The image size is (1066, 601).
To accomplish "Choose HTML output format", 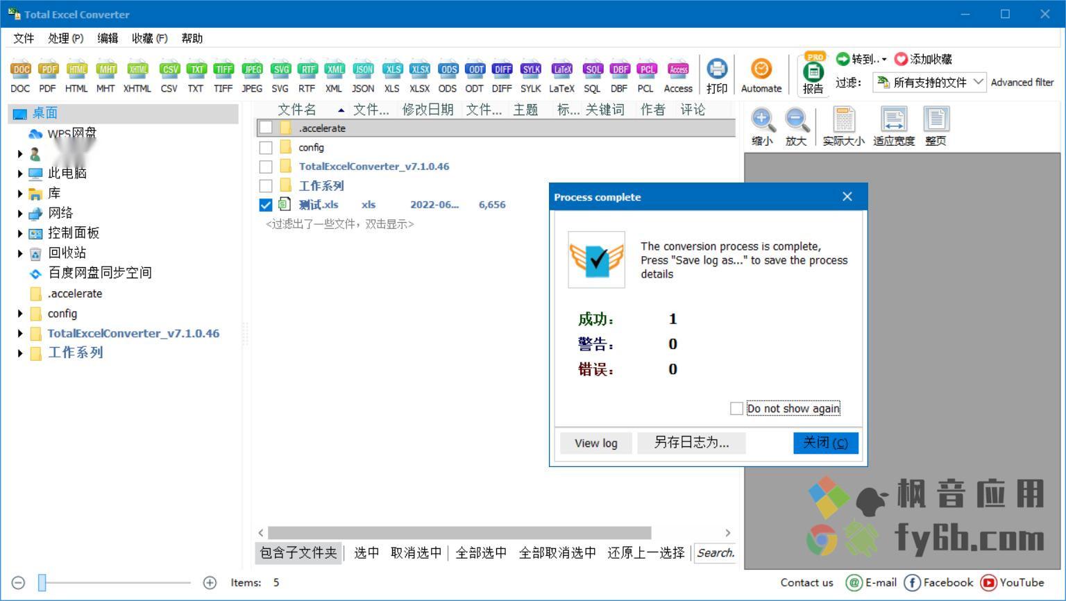I will 76,76.
